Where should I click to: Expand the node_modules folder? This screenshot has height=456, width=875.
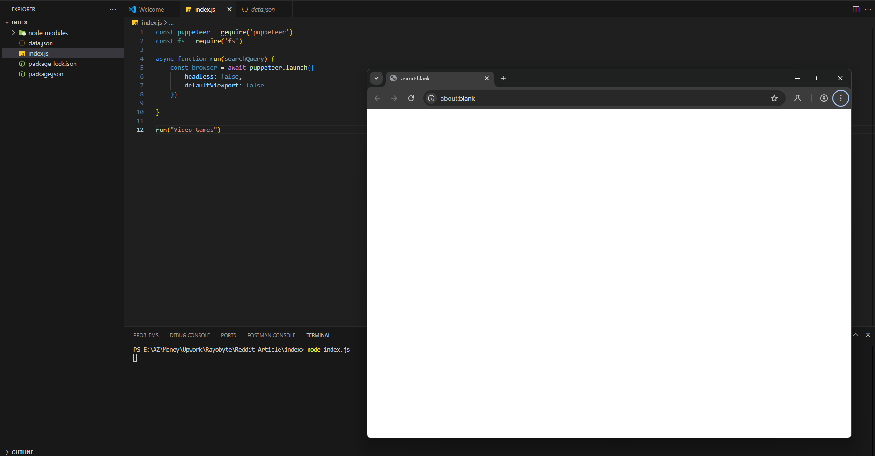coord(14,33)
